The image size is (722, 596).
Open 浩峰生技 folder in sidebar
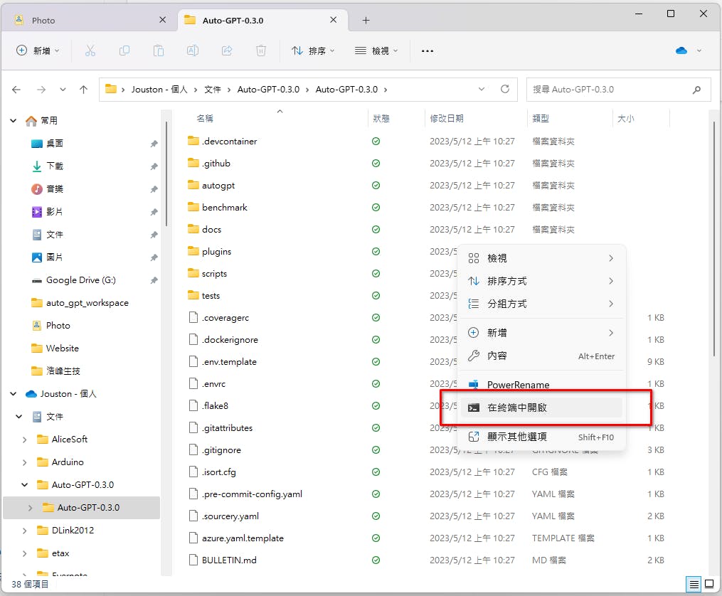click(x=63, y=371)
